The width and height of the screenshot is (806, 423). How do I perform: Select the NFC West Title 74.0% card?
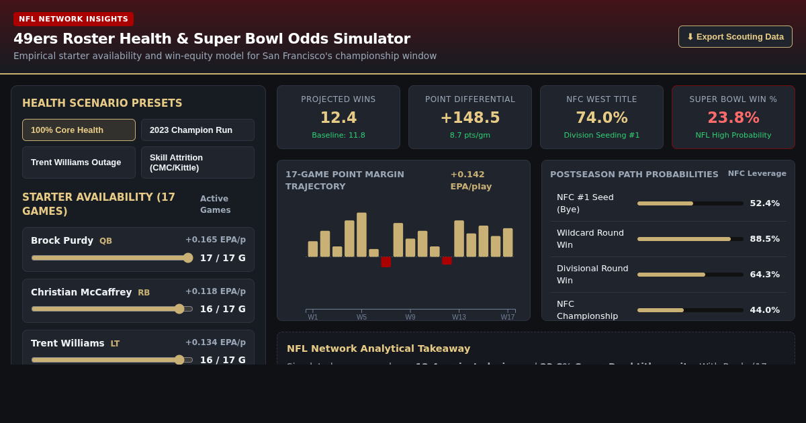[x=602, y=117]
